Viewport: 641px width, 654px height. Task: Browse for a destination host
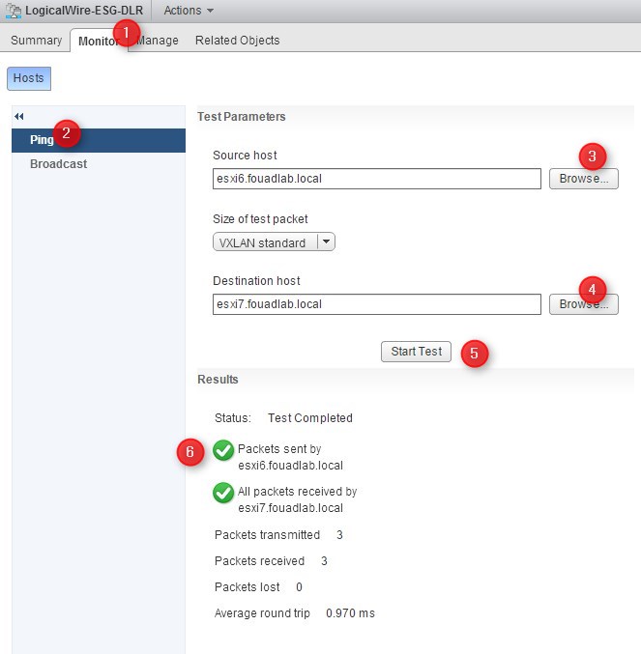(583, 304)
